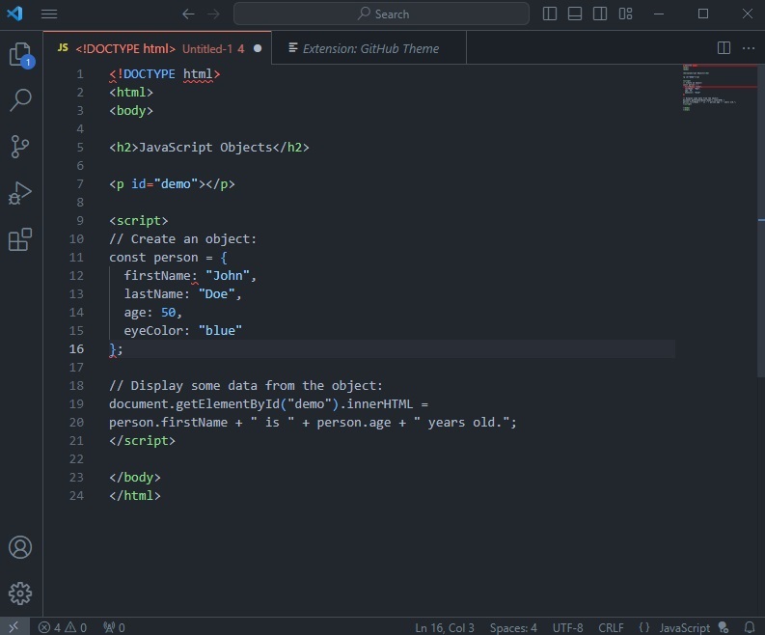Click the "const person" declaration on line 11

point(153,258)
